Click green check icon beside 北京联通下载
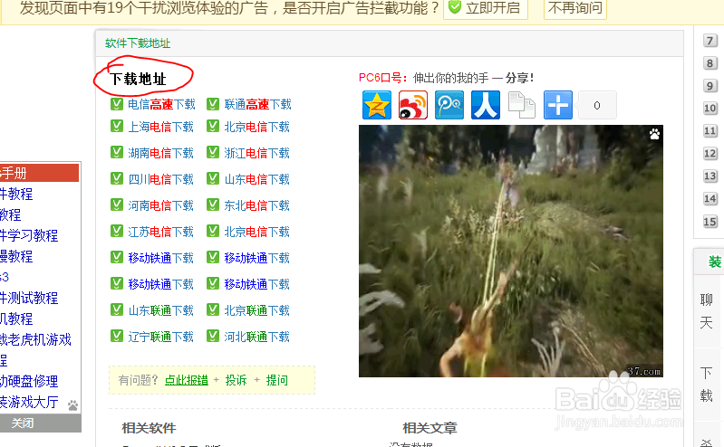Screen dimensions: 724x447 213,310
